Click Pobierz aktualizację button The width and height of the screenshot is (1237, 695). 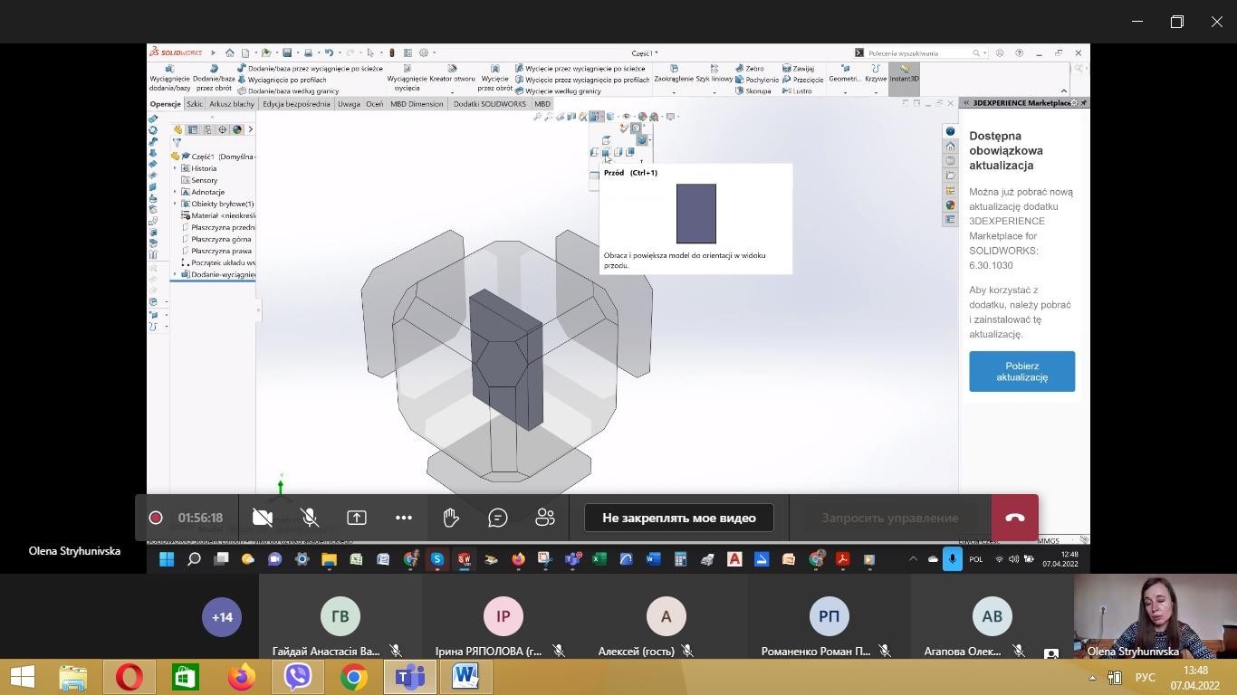(1021, 371)
